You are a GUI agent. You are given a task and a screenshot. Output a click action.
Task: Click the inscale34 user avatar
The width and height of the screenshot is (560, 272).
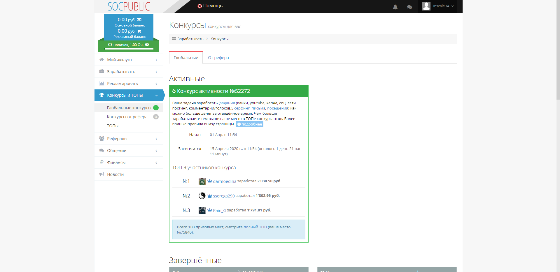point(426,6)
